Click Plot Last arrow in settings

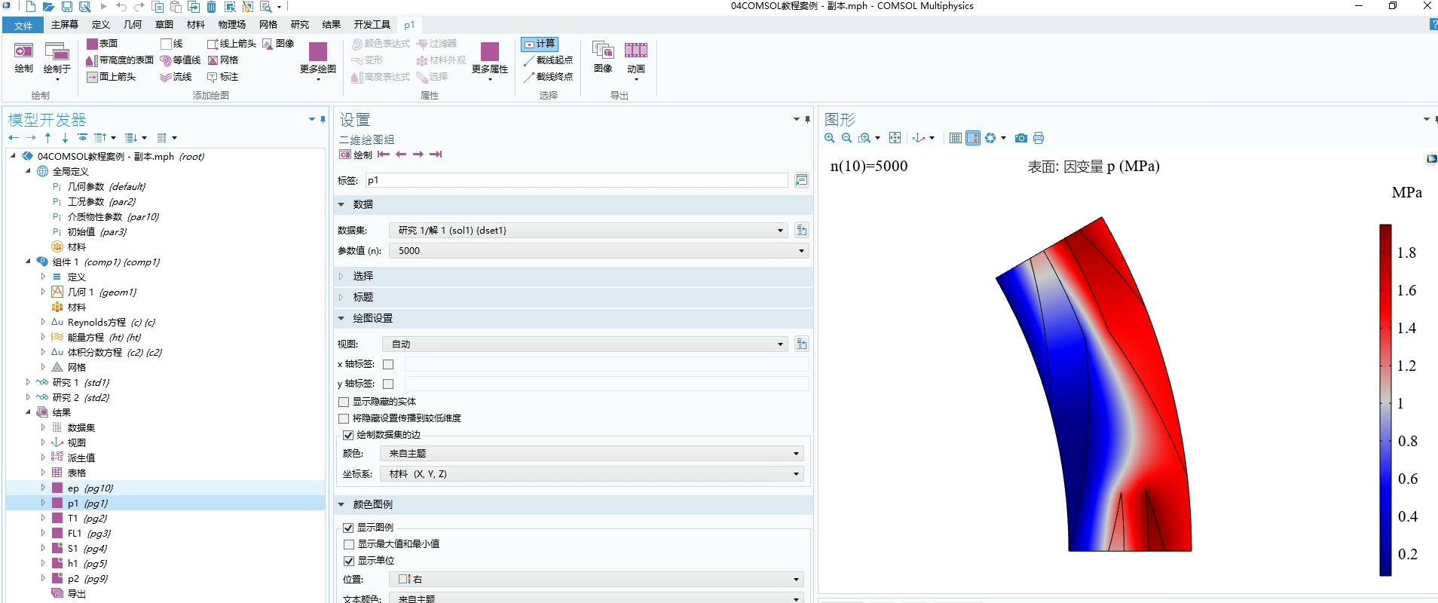click(x=436, y=155)
